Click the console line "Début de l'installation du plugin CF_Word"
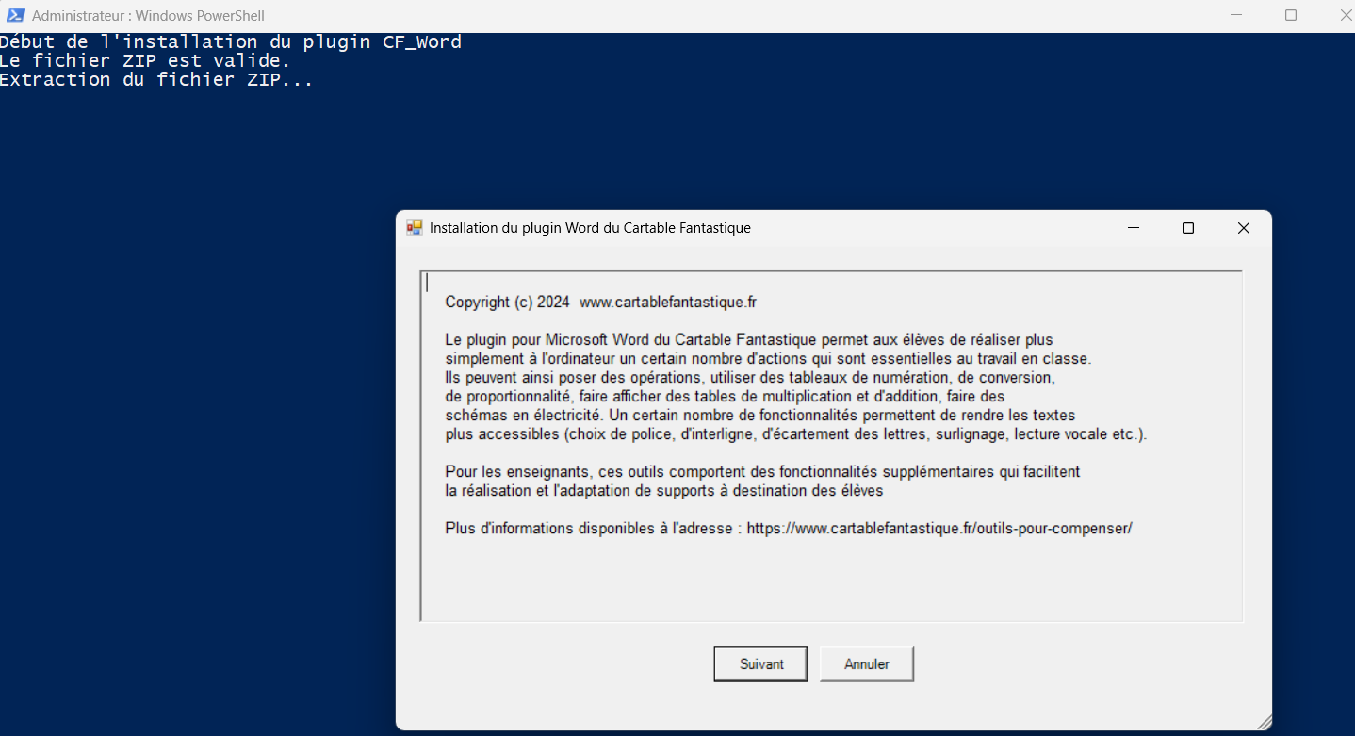This screenshot has height=736, width=1355. (x=231, y=41)
